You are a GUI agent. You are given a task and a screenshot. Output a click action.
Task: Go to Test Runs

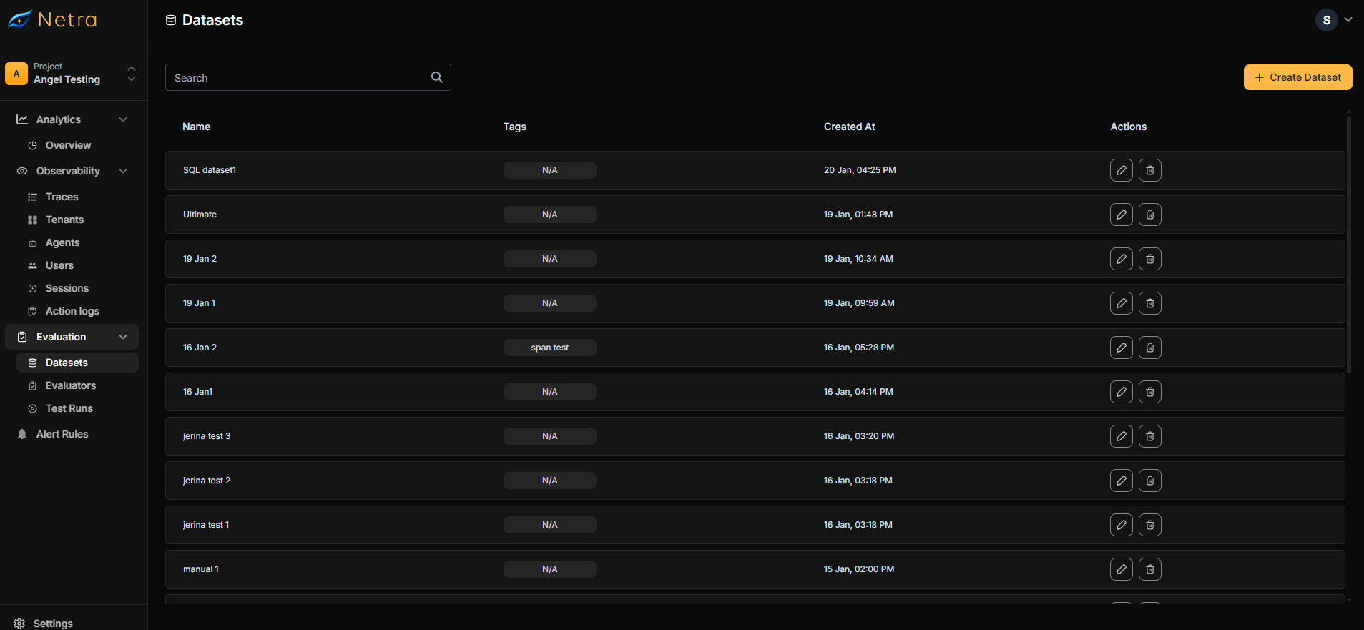click(69, 408)
